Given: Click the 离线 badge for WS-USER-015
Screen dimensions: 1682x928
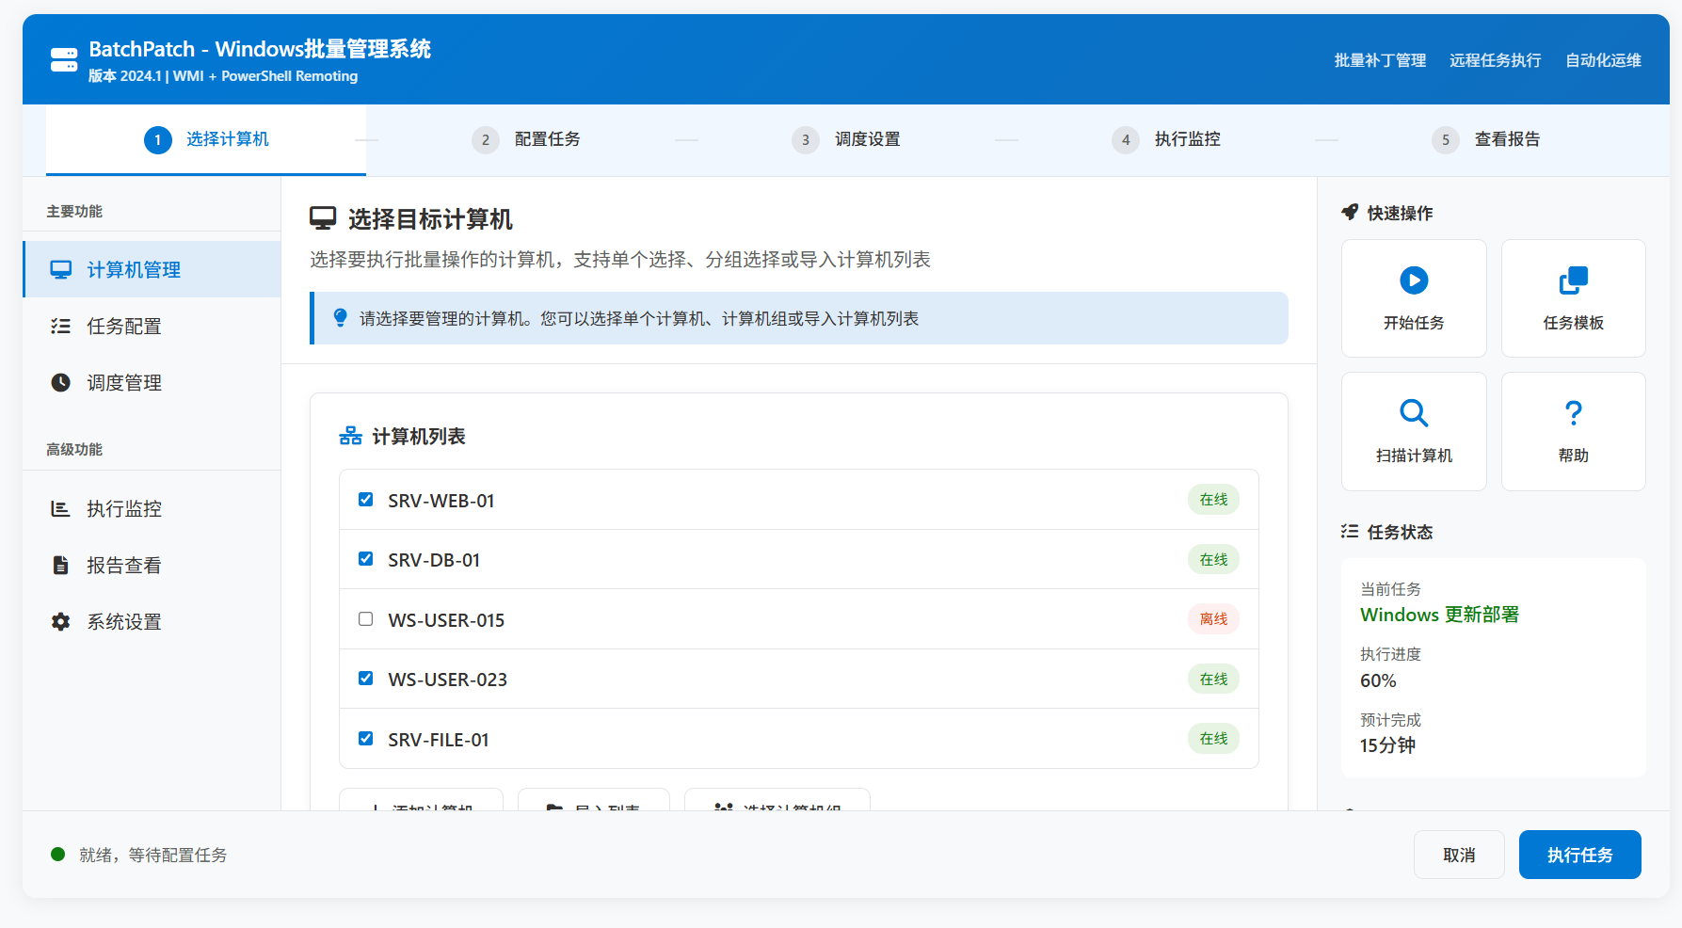Looking at the screenshot, I should click(x=1213, y=619).
